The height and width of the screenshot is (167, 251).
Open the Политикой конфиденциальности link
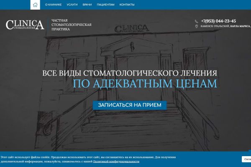[116, 162]
